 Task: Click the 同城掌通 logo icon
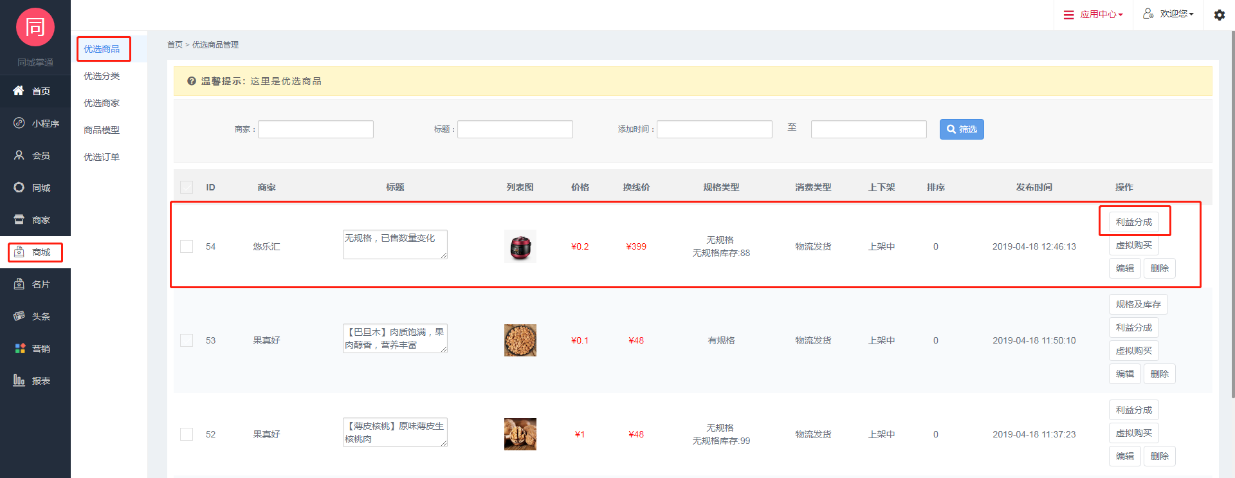click(x=35, y=27)
